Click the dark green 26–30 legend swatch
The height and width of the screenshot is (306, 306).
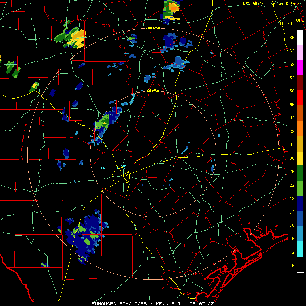pos(300,173)
